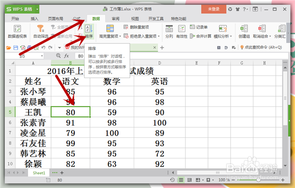Switch to the 特色功能 ribbon tab

click(178, 19)
